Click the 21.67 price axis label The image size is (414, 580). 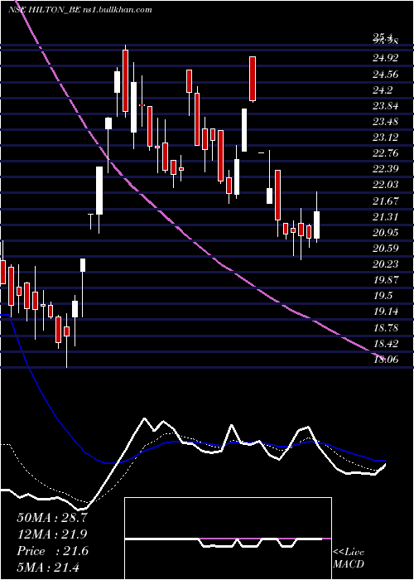tap(386, 201)
